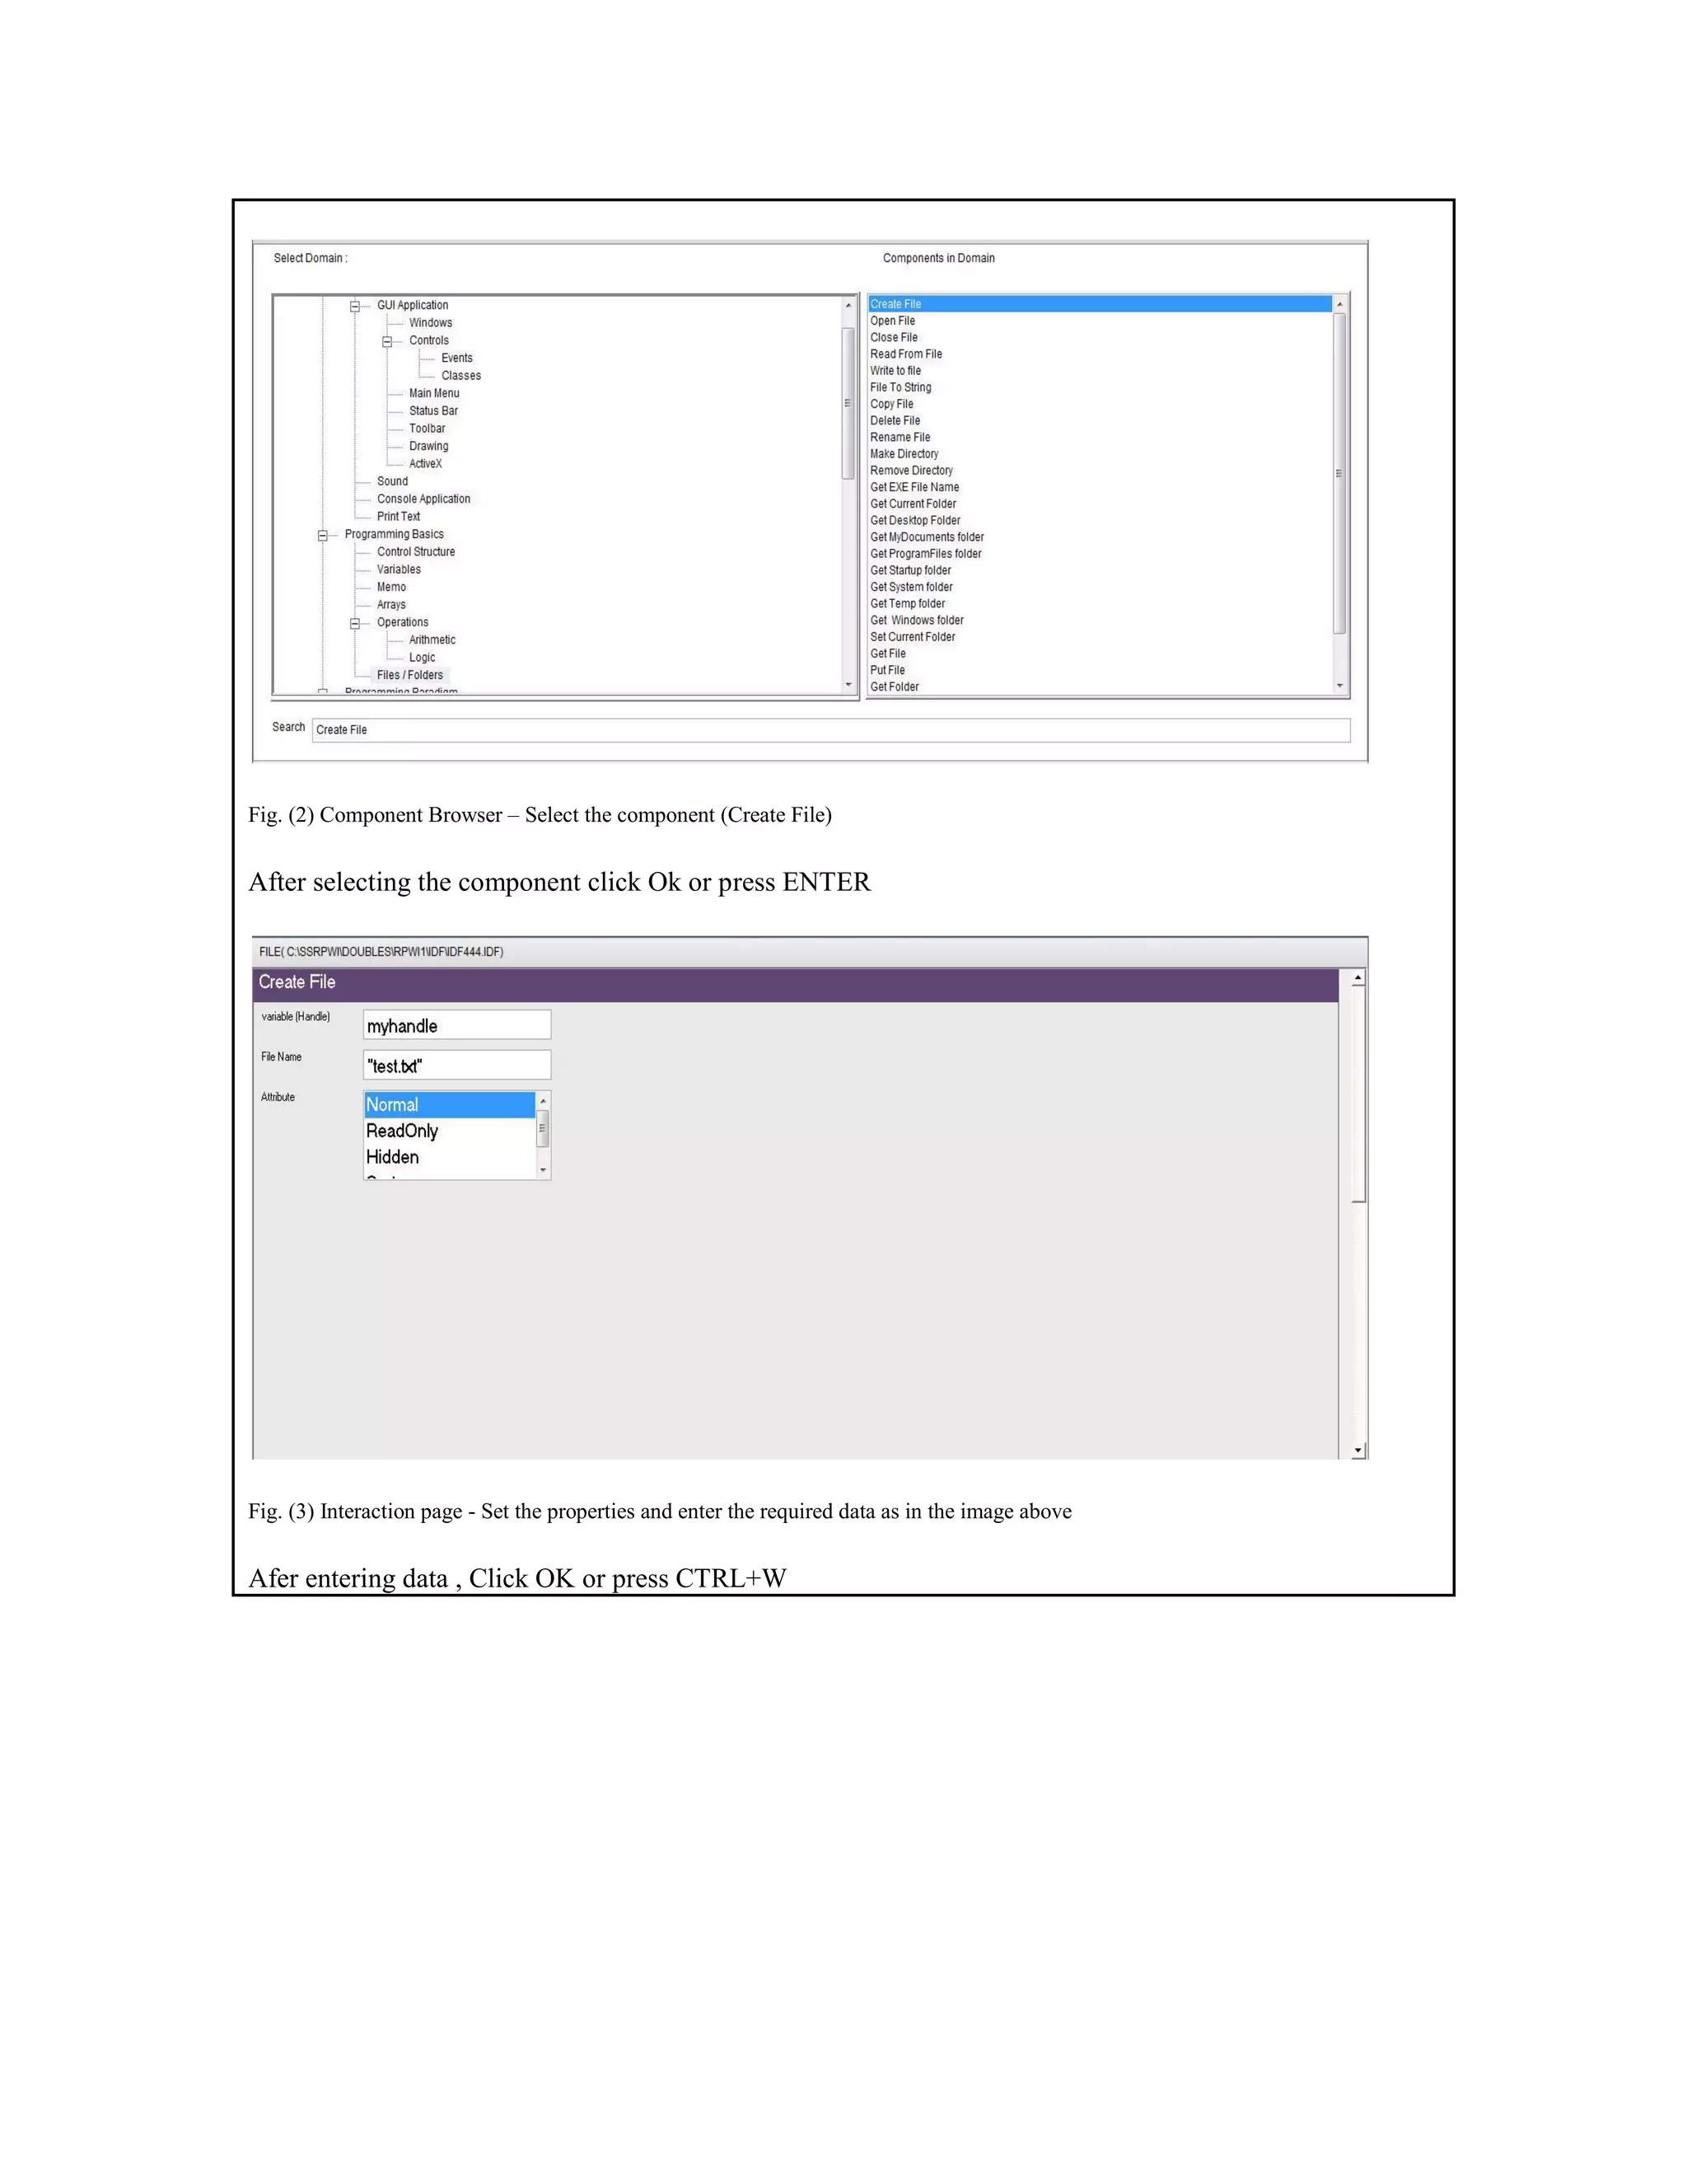This screenshot has width=1687, height=2184.
Task: Select Toolbar domain in tree
Action: tap(427, 428)
